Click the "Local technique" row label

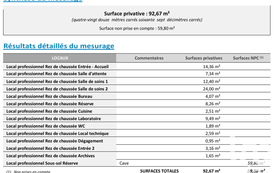[57, 134]
